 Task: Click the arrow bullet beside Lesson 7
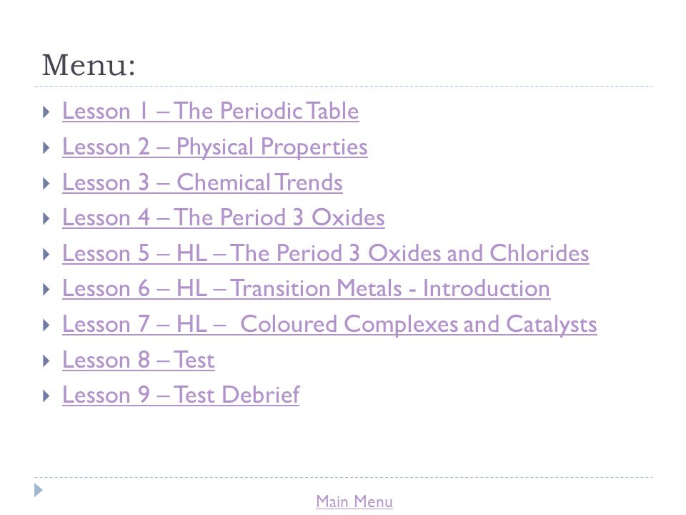46,325
